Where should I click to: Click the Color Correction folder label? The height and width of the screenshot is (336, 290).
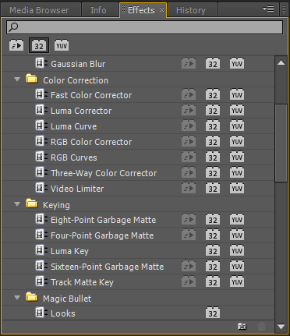76,80
